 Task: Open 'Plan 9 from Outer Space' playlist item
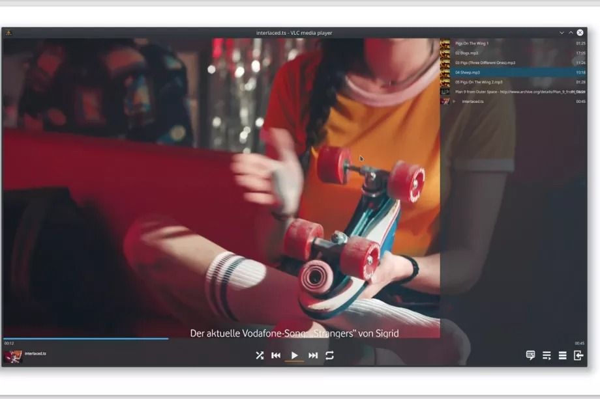click(x=509, y=92)
